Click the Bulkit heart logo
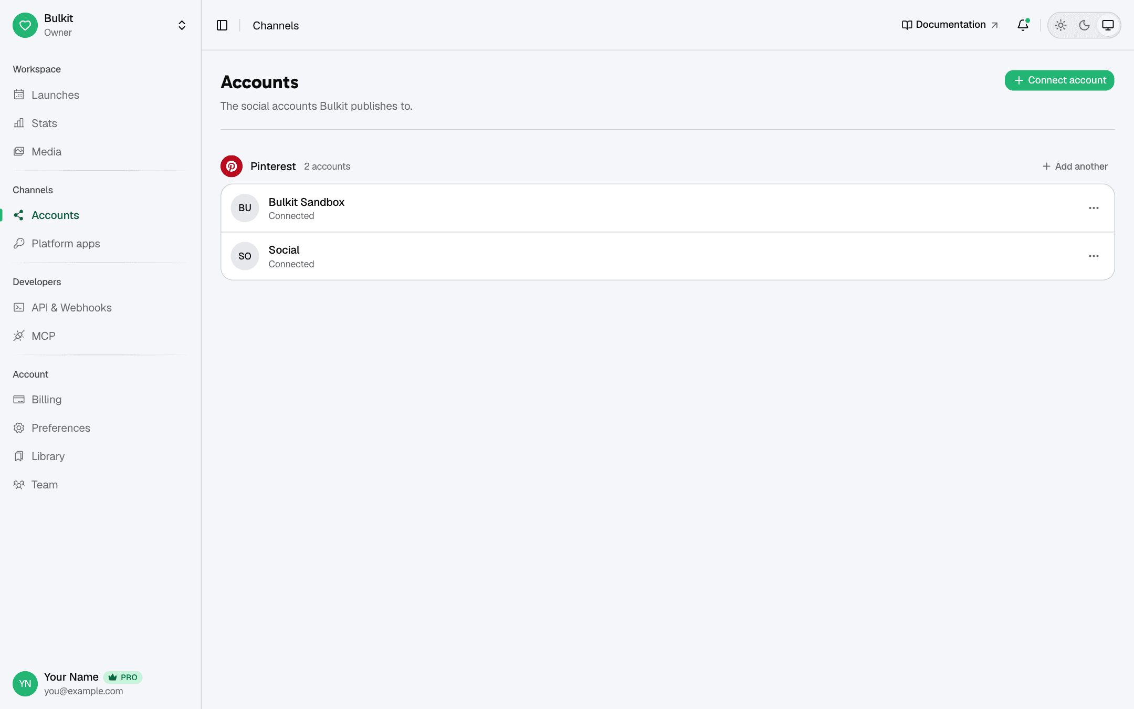The width and height of the screenshot is (1134, 709). [25, 25]
